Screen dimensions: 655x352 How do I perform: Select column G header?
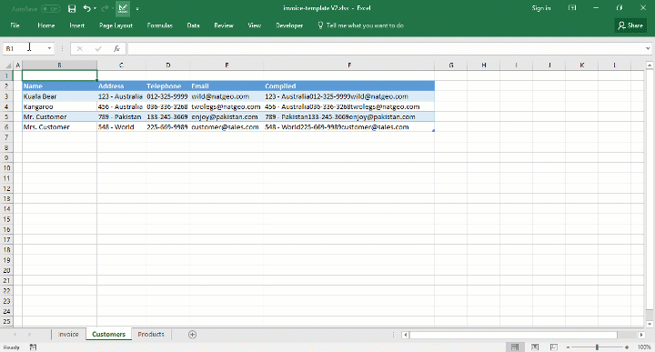tap(451, 65)
